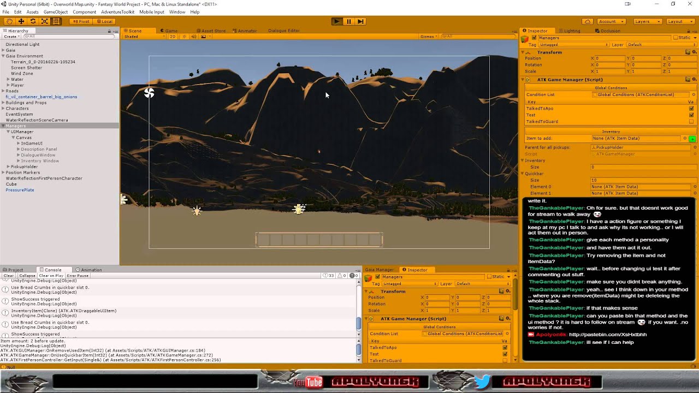Toggle console error count filter
The image size is (699, 393).
353,276
